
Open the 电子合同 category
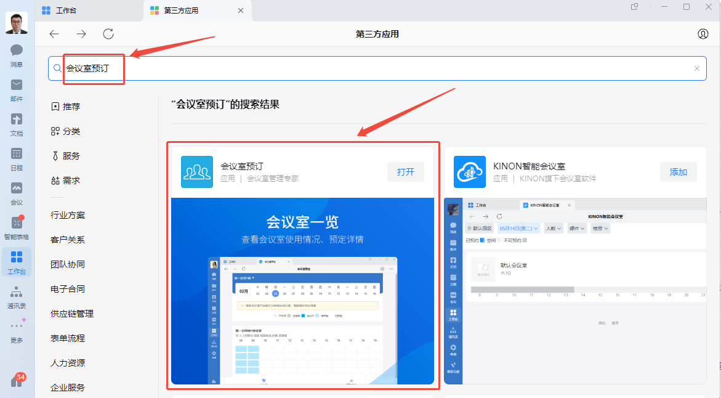point(68,289)
